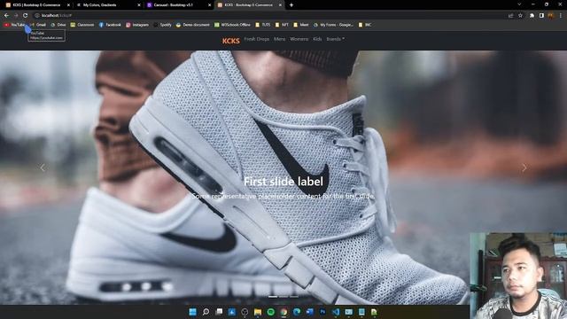Open the Windows Start menu
Viewport: 567px width, 319px height.
tap(193, 312)
